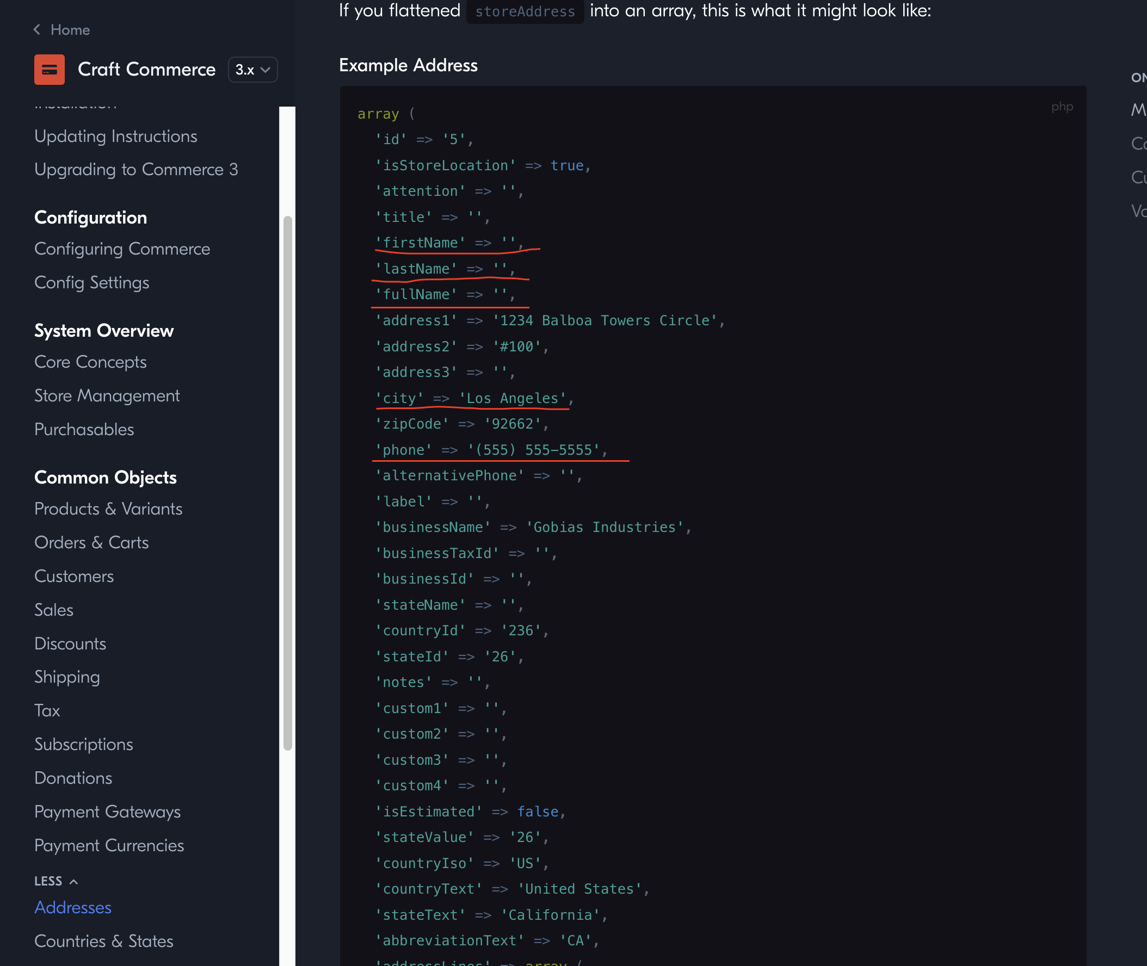Open the Updating Instructions page
This screenshot has width=1147, height=966.
tap(115, 137)
